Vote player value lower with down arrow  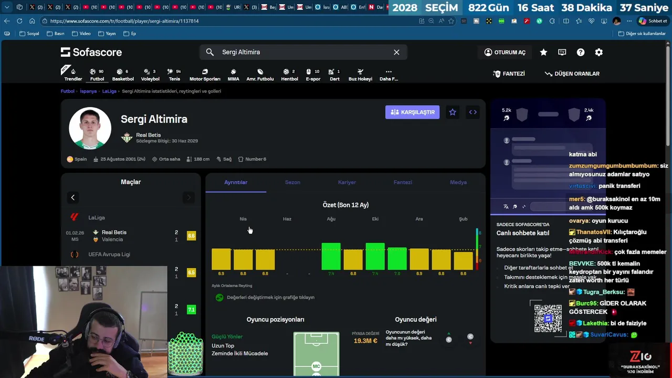click(x=470, y=338)
